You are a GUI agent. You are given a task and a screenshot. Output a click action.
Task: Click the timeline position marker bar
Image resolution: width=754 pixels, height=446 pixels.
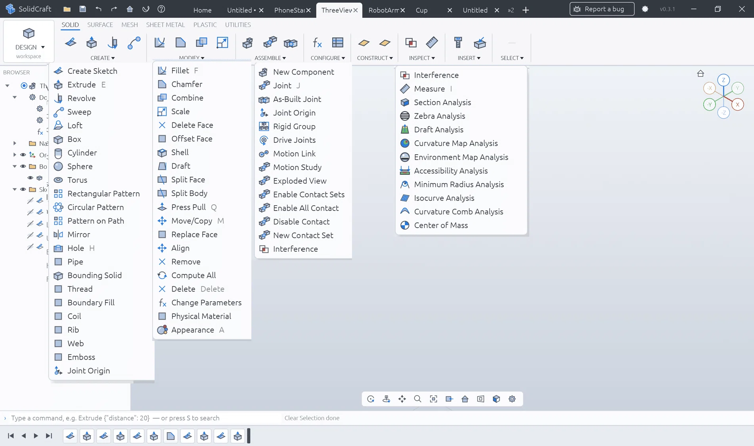pos(249,436)
